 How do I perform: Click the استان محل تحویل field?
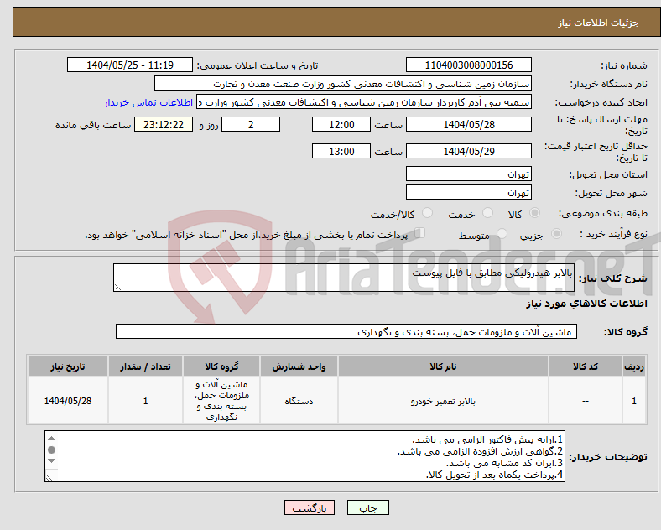[468, 174]
